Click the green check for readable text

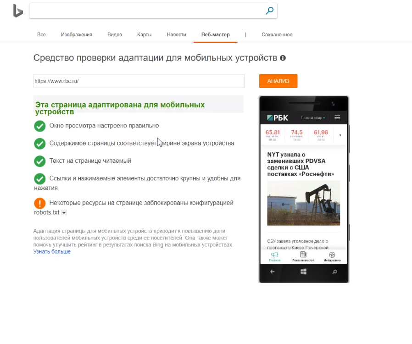39,161
